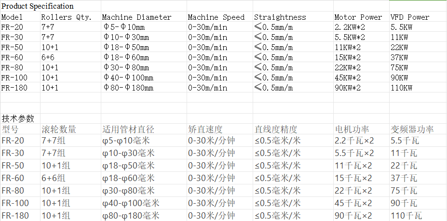Select the 'VFD Power' header cell

pos(410,17)
